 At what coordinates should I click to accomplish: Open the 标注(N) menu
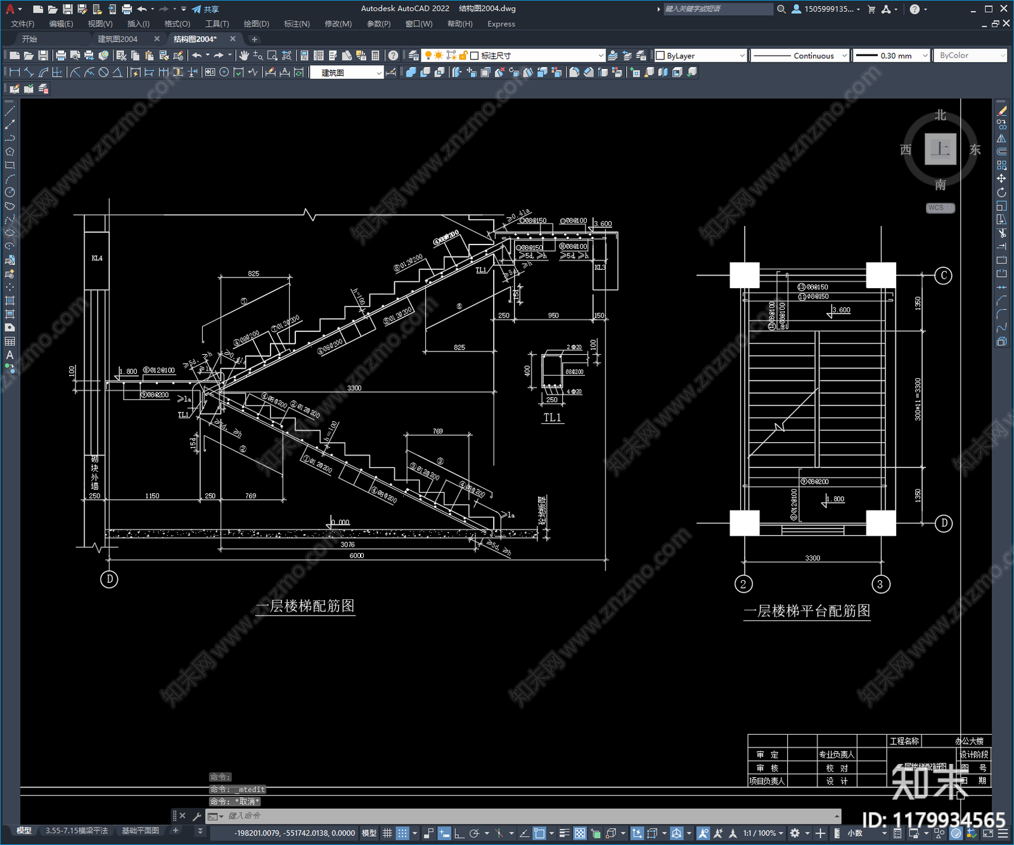[297, 24]
